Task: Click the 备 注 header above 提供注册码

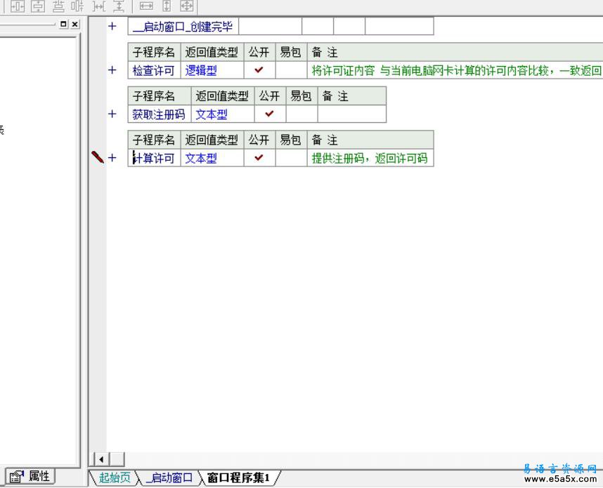Action: point(370,140)
